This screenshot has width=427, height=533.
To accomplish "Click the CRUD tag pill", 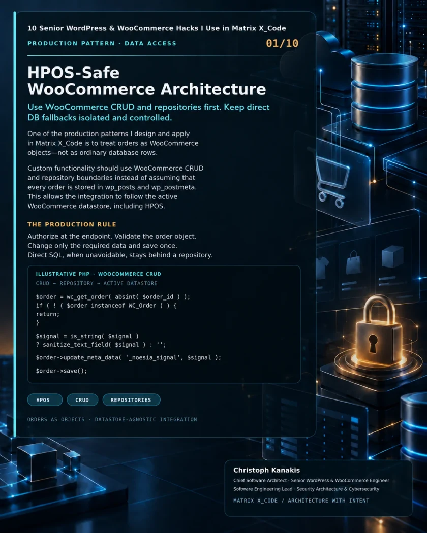I will tap(82, 400).
